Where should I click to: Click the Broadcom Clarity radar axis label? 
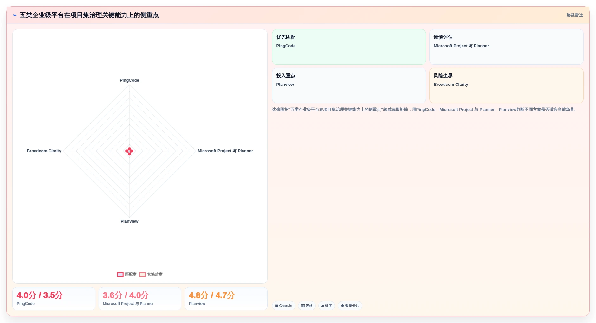coord(44,151)
